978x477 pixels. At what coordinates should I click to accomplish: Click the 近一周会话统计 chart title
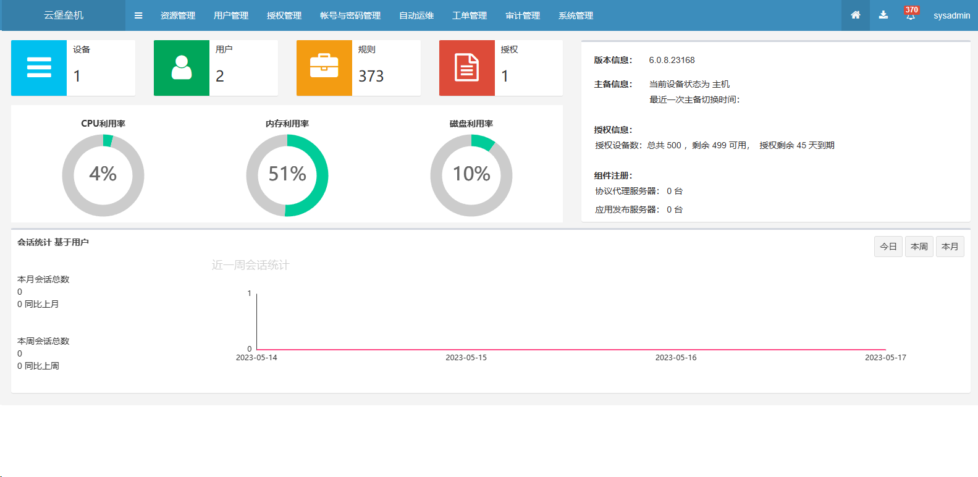tap(250, 265)
